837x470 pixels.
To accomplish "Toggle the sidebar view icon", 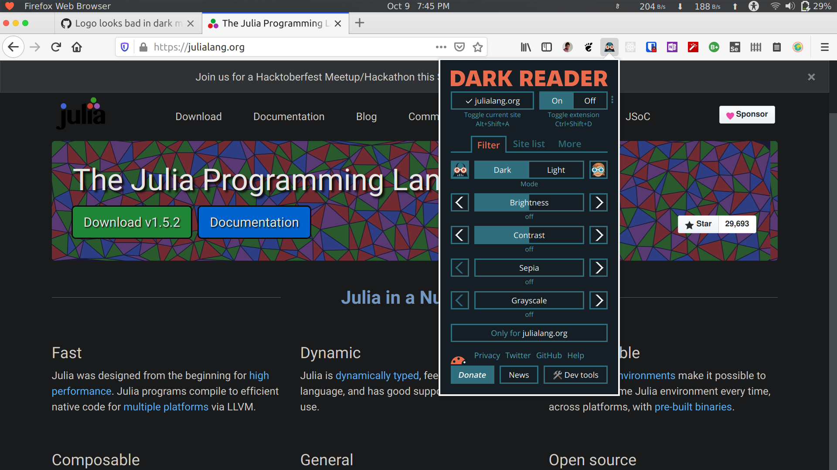I will 547,47.
